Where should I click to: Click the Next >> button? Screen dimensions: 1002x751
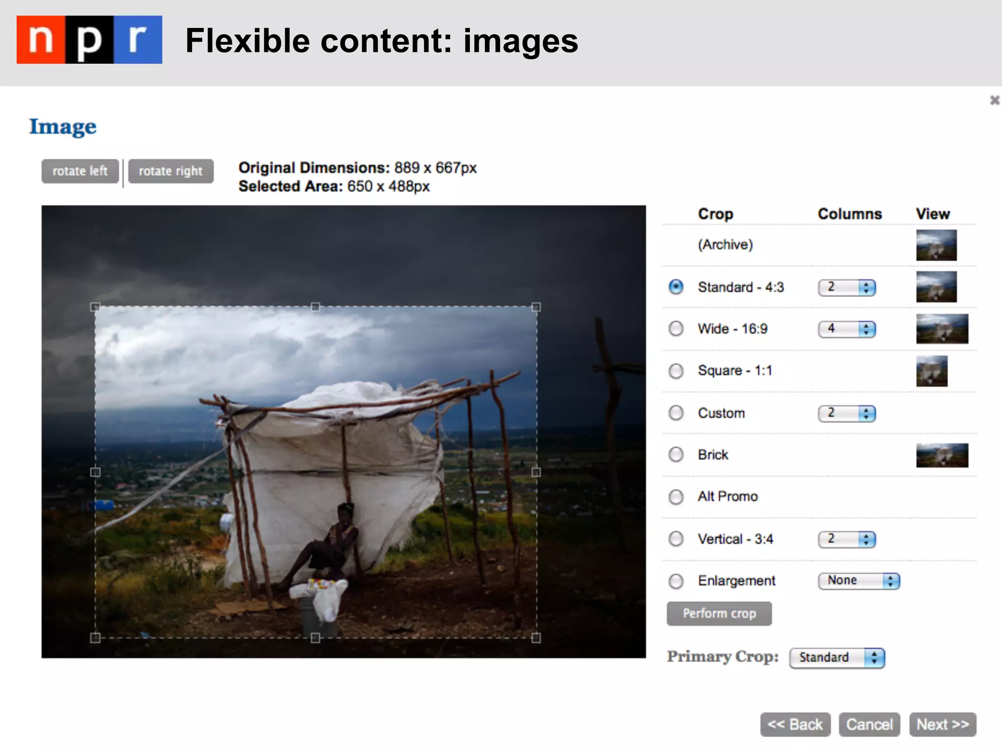tap(942, 724)
